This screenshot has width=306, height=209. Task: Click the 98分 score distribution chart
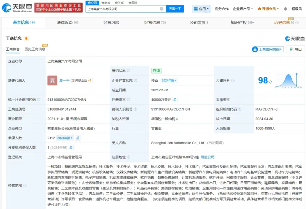289,80
